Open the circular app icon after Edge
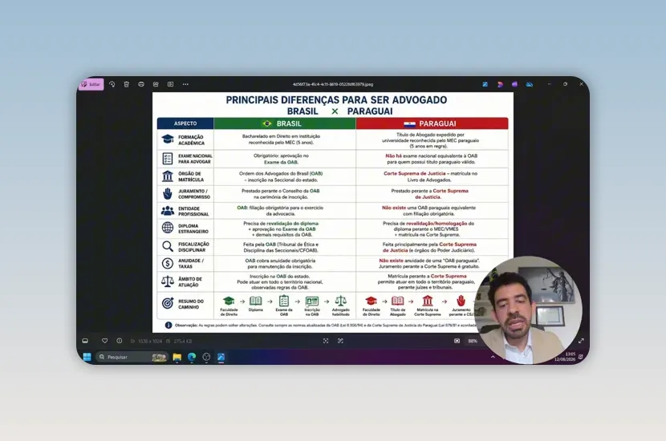 click(206, 357)
